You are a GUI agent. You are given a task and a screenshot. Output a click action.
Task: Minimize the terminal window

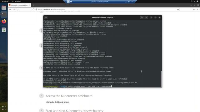tap(151, 17)
